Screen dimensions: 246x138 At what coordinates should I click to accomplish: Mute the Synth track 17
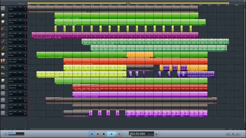14,112
